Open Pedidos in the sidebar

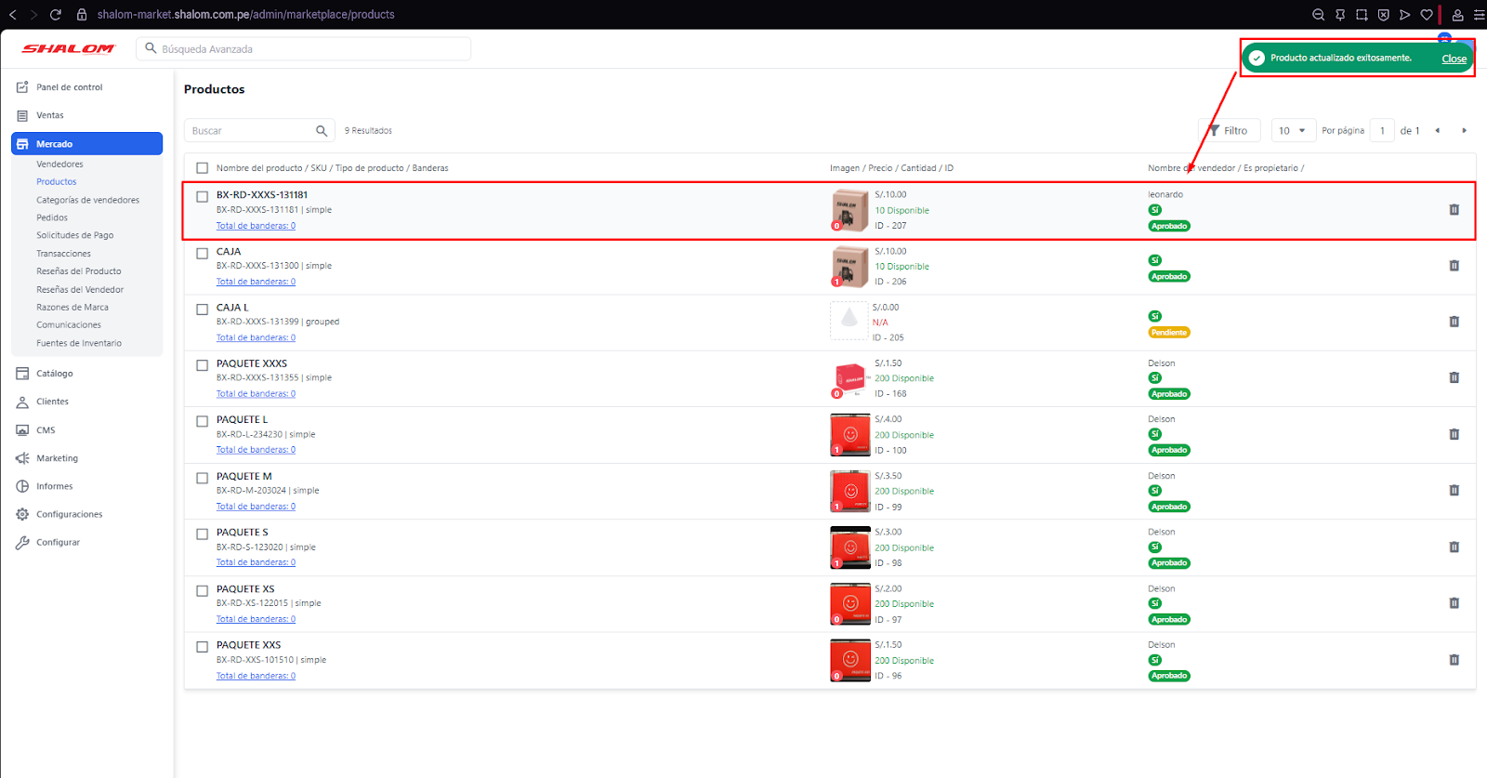tap(52, 218)
